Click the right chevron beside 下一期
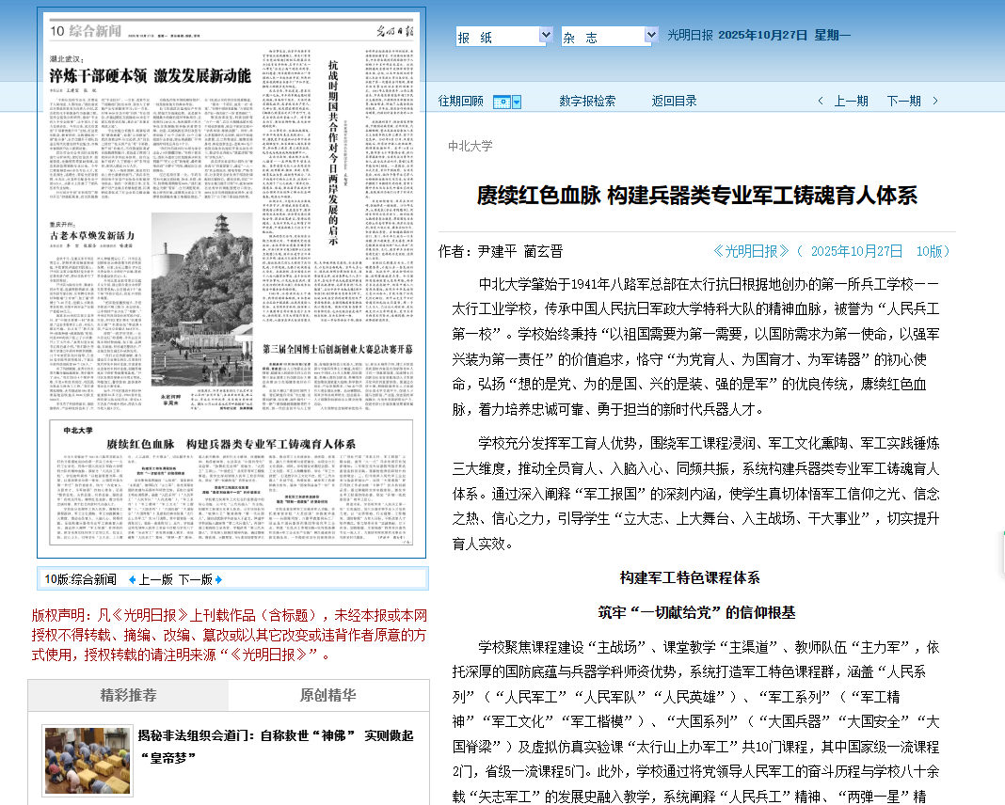 point(935,102)
